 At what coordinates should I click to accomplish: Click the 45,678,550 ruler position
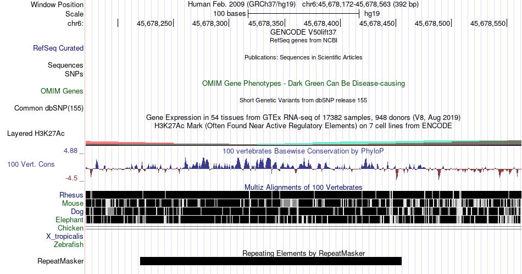488,23
